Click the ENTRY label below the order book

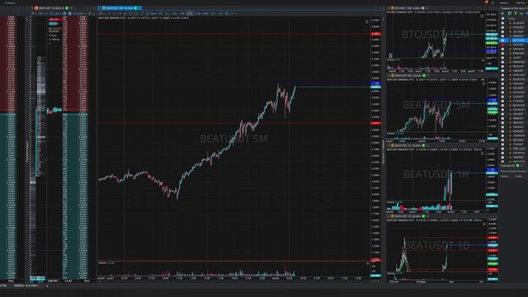pyautogui.click(x=53, y=280)
